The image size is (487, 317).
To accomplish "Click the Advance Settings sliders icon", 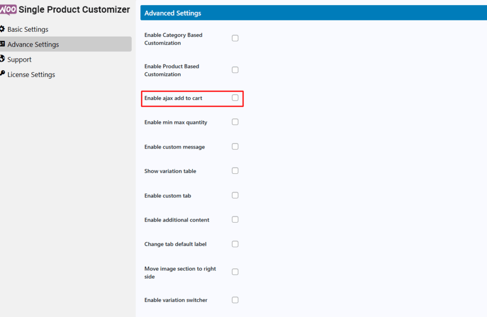I will (2, 44).
